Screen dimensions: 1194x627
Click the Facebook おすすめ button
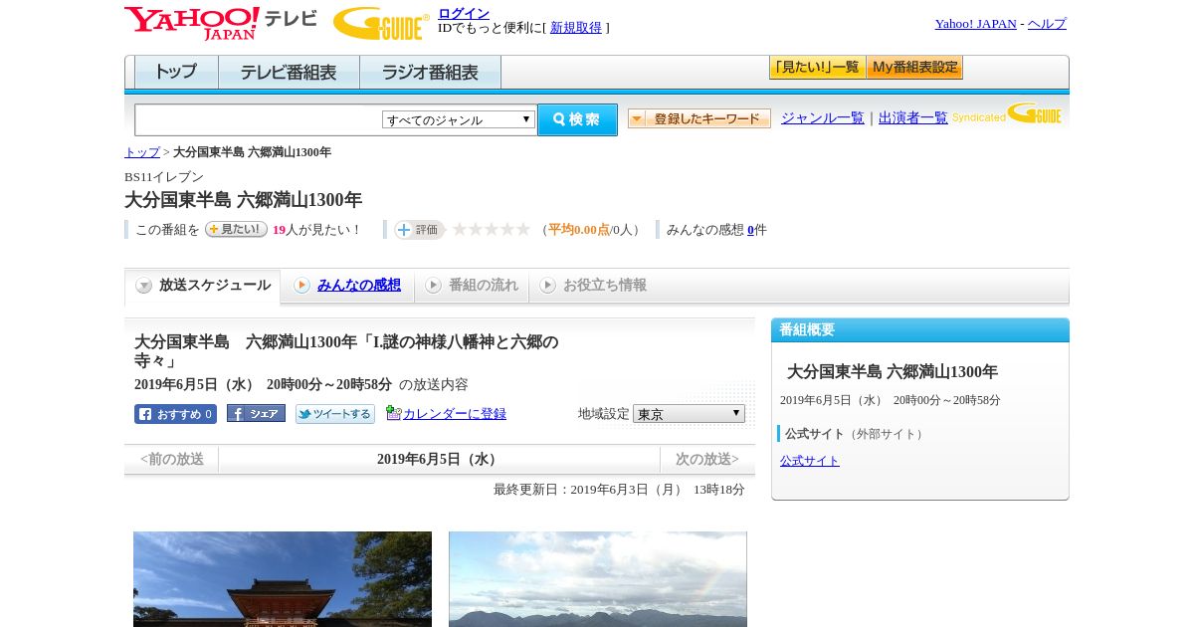[x=175, y=414]
